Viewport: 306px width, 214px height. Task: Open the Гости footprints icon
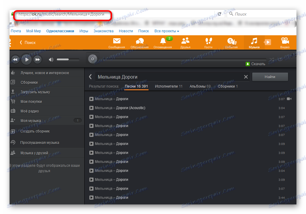(x=208, y=41)
